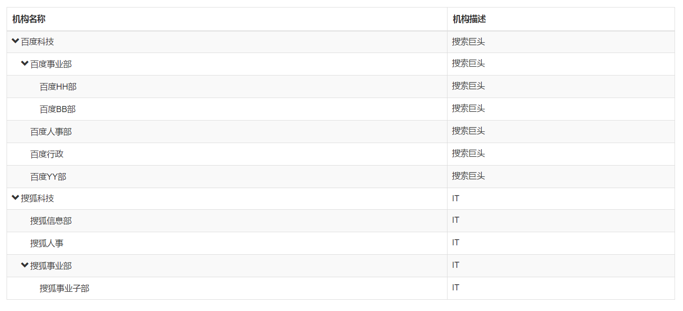The height and width of the screenshot is (311, 683).
Task: Click the IT description for 搜狐科技
Action: click(455, 198)
